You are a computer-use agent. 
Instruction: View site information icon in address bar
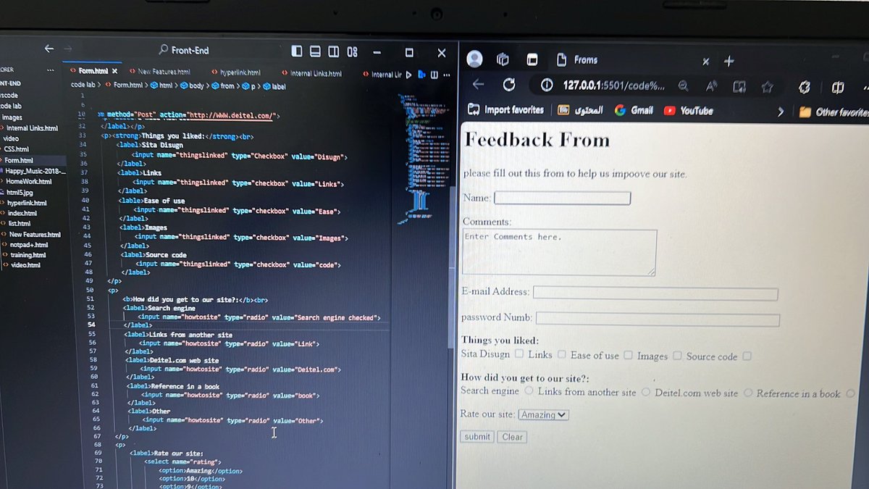(547, 85)
